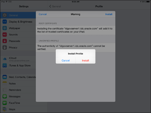Tap the iCloud email address text
The image size is (151, 113).
tap(19, 61)
